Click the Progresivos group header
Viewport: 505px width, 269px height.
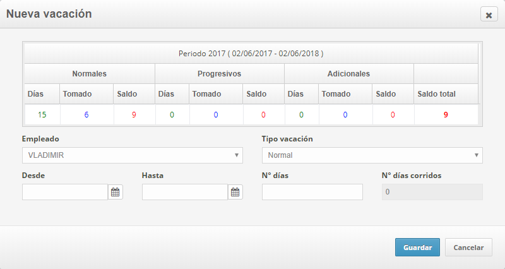(219, 74)
